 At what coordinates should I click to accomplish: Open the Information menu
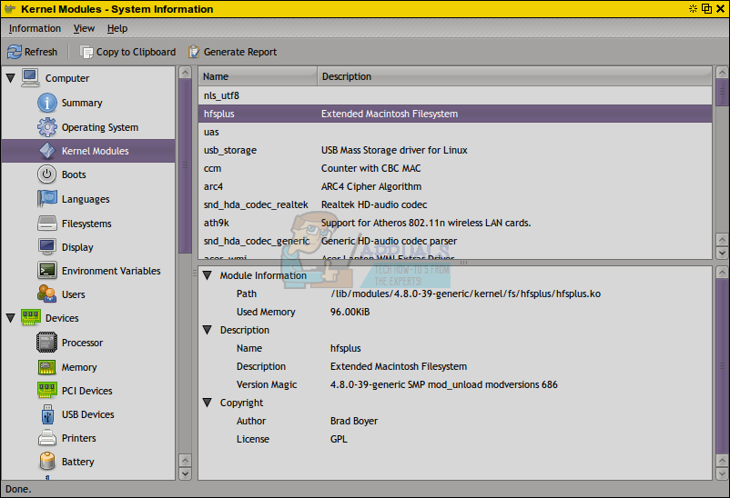pos(35,28)
